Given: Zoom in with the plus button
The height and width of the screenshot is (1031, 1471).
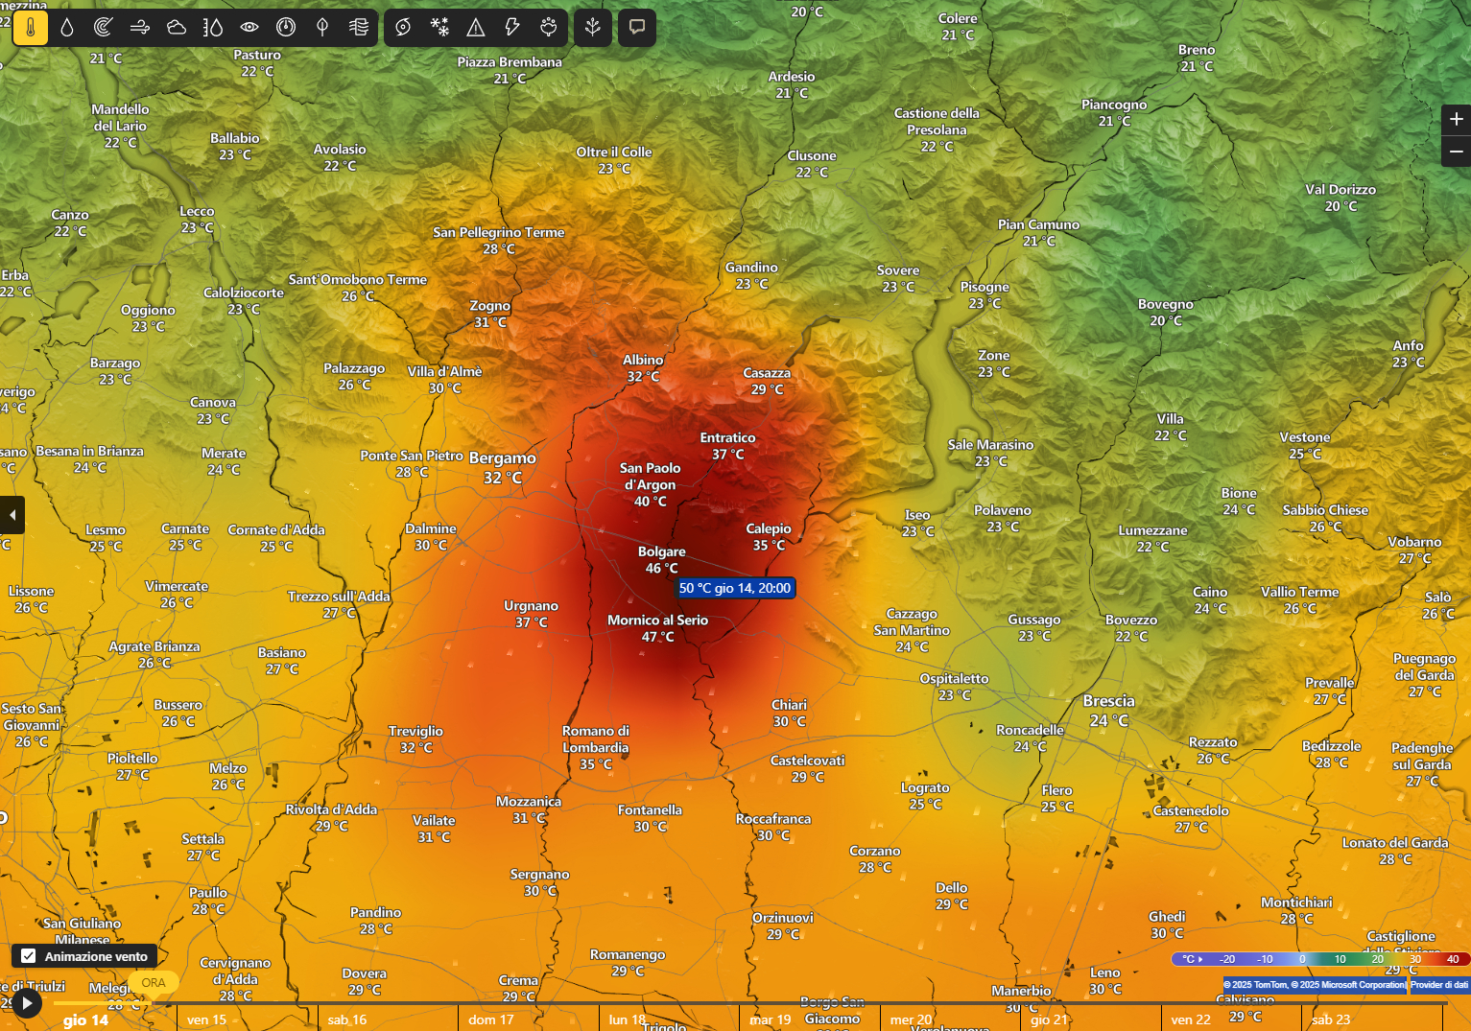Looking at the screenshot, I should (x=1456, y=120).
